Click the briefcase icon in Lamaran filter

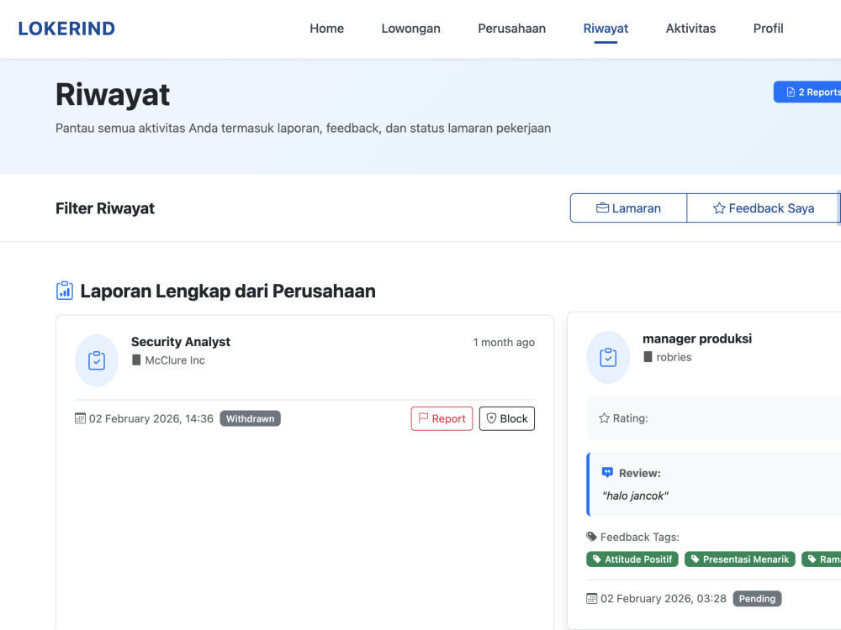(602, 207)
